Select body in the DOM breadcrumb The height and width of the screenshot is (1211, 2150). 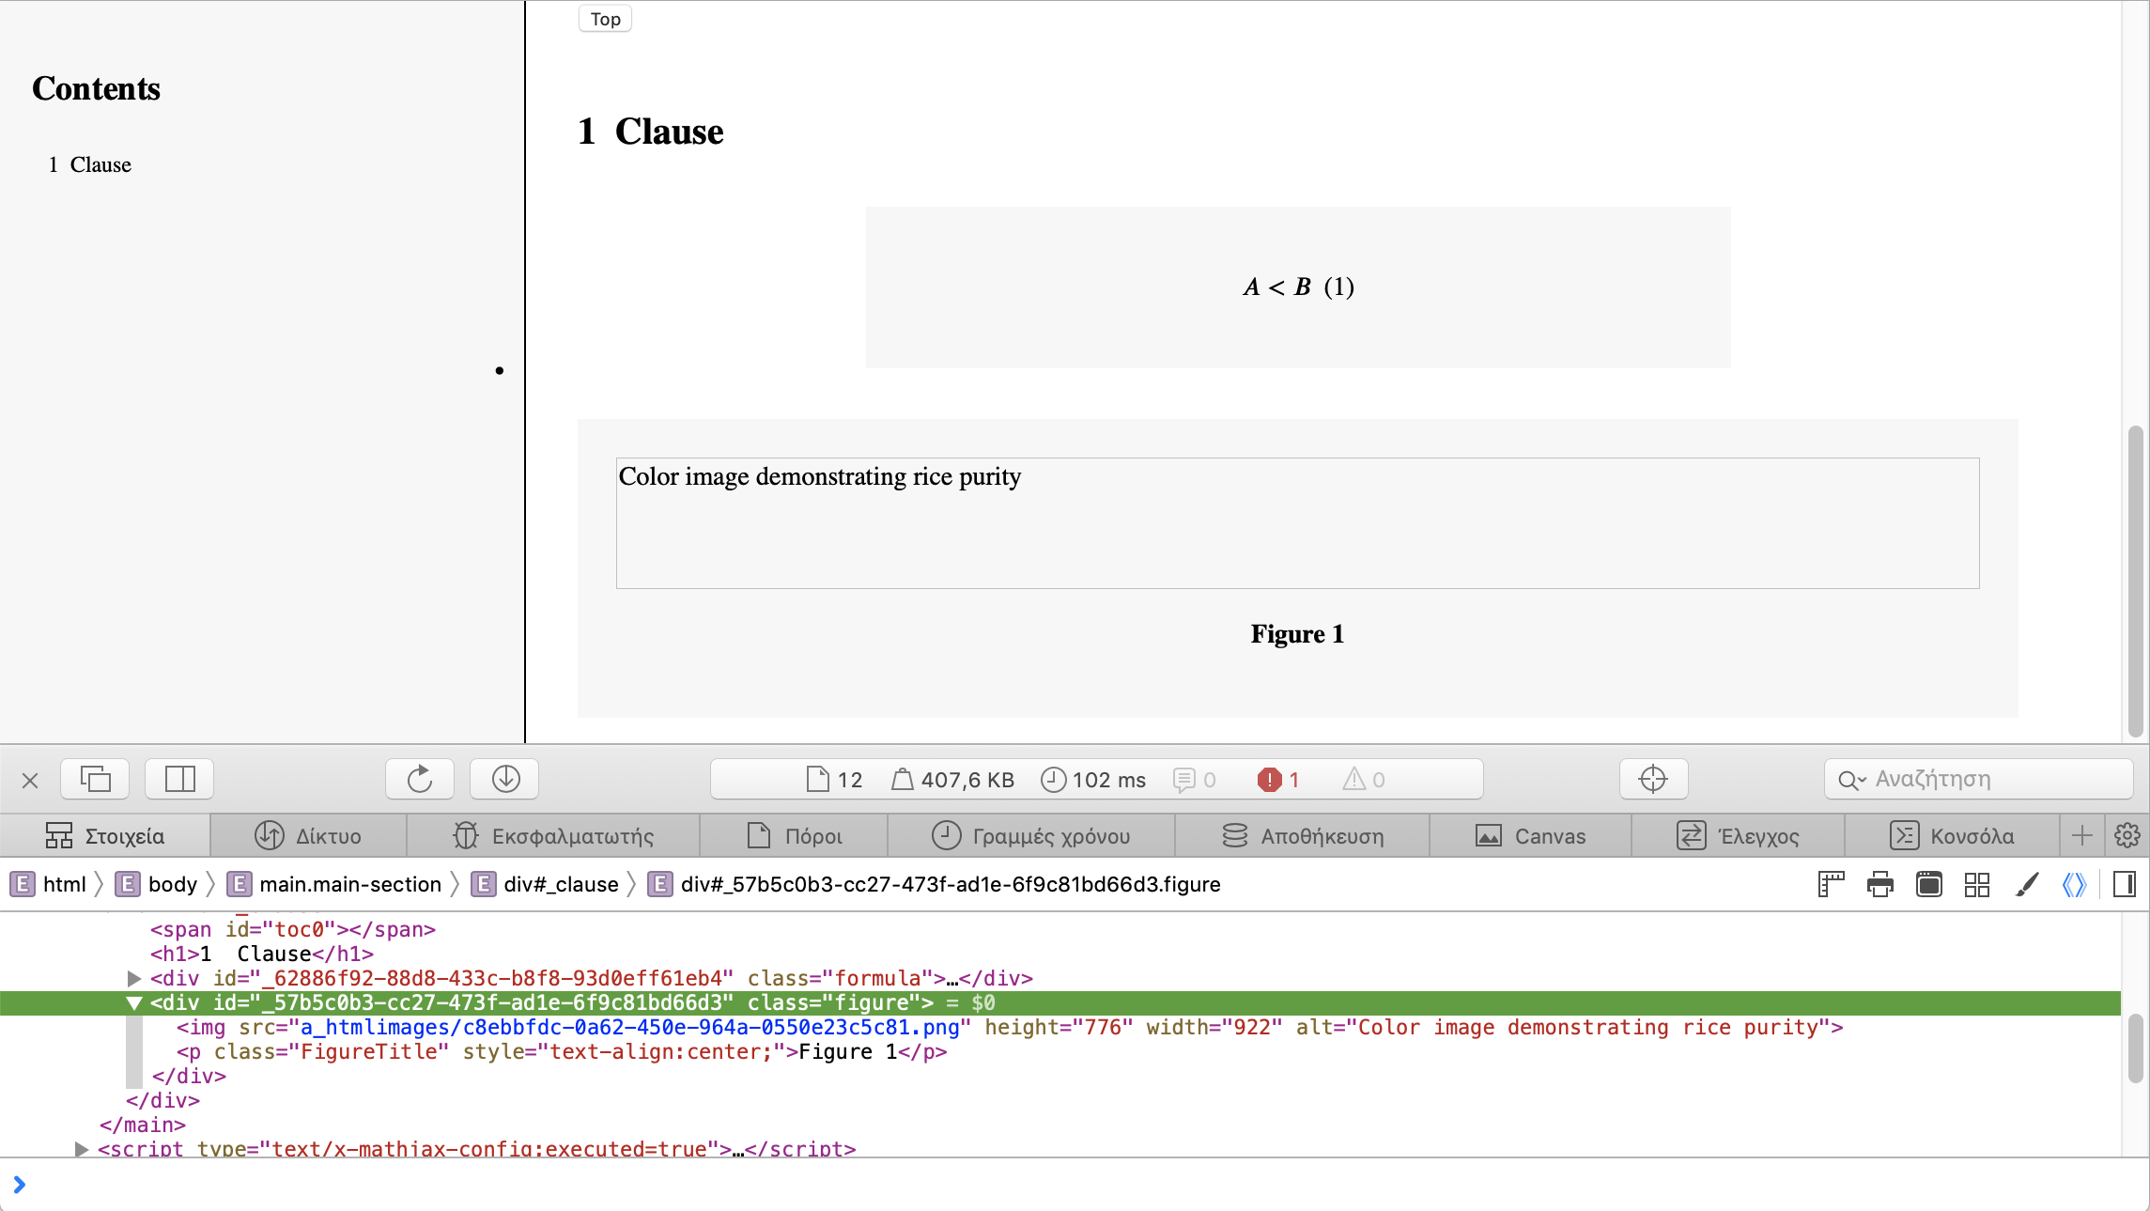click(157, 884)
